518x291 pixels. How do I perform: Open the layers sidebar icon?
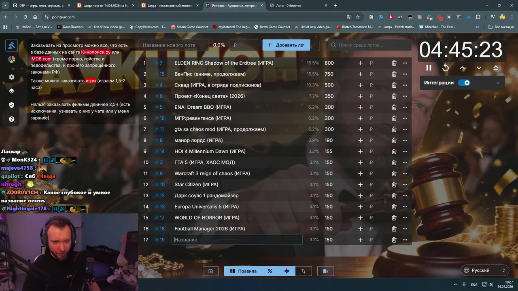pos(11,91)
